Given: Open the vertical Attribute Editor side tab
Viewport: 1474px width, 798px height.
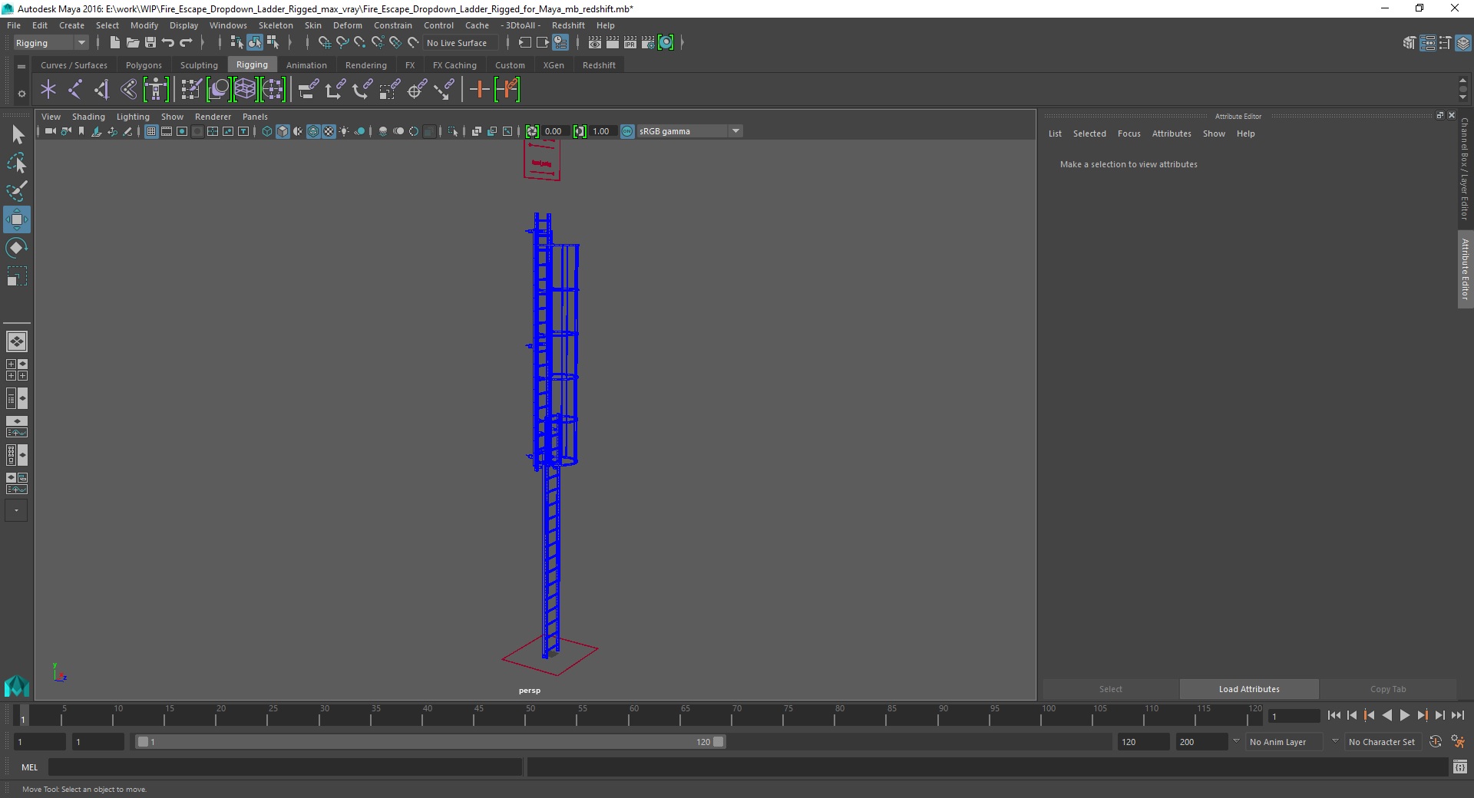Looking at the screenshot, I should pyautogui.click(x=1465, y=269).
